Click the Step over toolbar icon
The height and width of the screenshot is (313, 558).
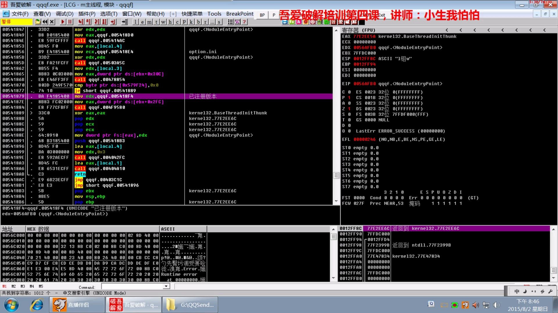pyautogui.click(x=88, y=22)
